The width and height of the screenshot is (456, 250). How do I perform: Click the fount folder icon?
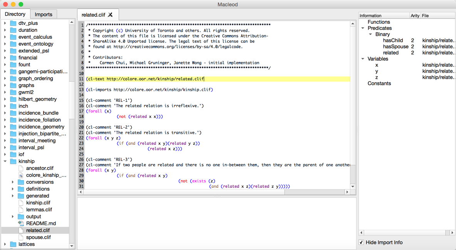13,65
